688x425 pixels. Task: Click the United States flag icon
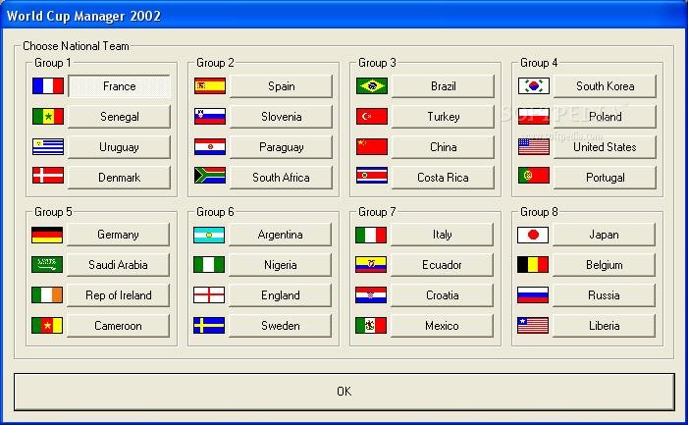(x=534, y=147)
